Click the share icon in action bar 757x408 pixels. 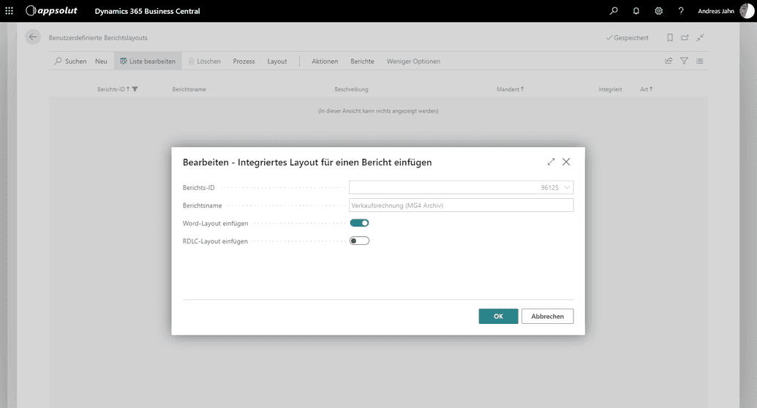[669, 61]
